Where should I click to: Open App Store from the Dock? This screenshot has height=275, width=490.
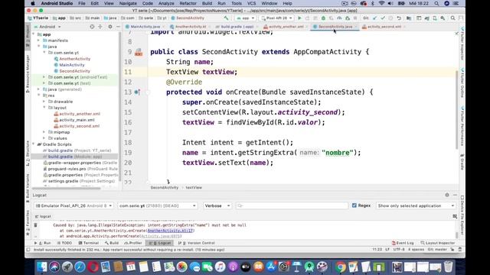(x=271, y=267)
